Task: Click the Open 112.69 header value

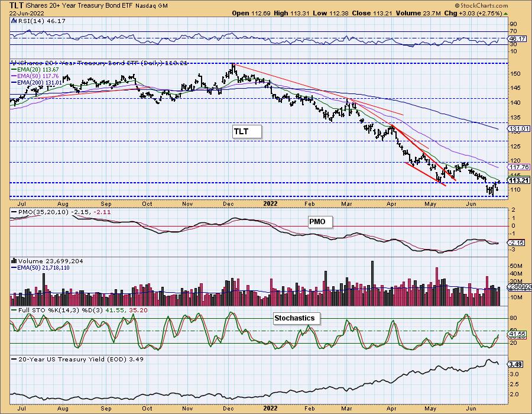Action: pos(251,13)
